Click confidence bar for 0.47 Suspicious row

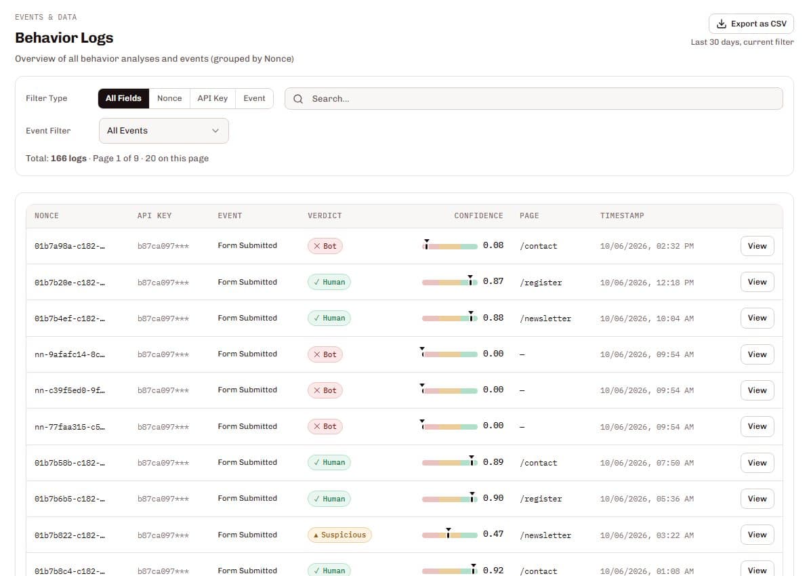pyautogui.click(x=449, y=535)
